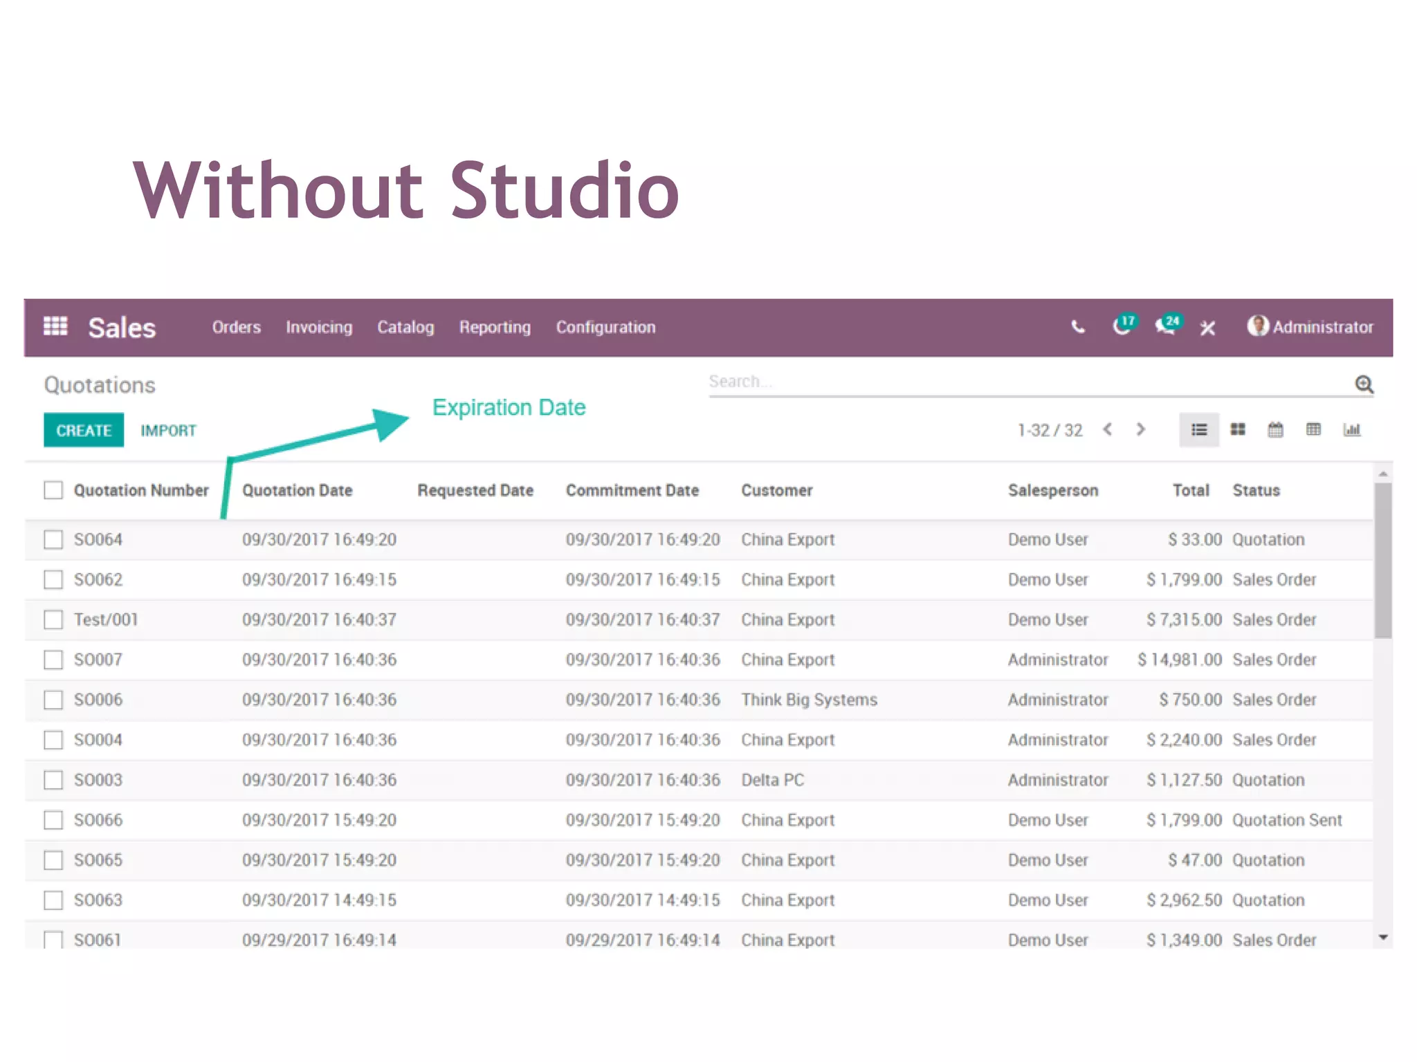Switch to kanban view icon
The height and width of the screenshot is (1062, 1417).
1238,430
